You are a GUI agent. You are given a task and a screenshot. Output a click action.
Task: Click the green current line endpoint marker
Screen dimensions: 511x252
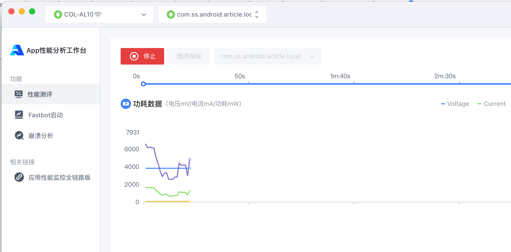point(190,191)
